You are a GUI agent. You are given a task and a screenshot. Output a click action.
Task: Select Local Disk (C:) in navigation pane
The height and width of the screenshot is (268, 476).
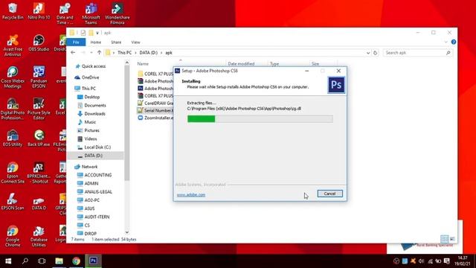(97, 147)
